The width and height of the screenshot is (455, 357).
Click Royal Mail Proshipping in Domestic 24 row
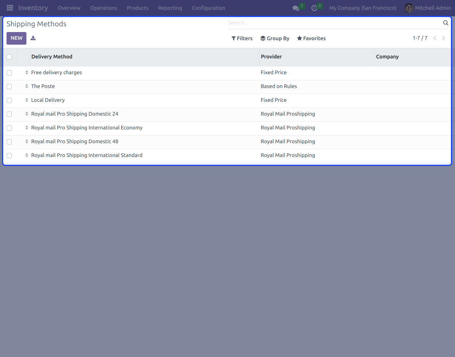tap(288, 114)
